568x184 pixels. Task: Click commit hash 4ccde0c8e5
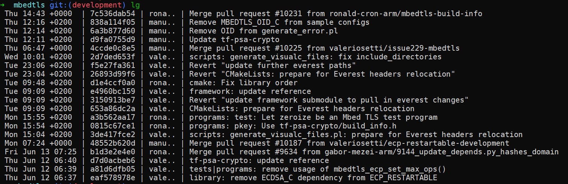click(x=112, y=48)
